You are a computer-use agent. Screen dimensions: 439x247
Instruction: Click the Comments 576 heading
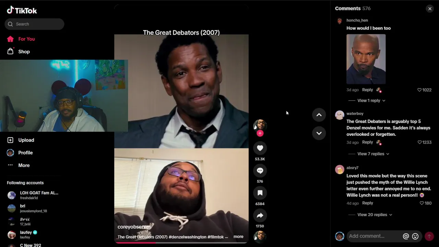pyautogui.click(x=353, y=9)
